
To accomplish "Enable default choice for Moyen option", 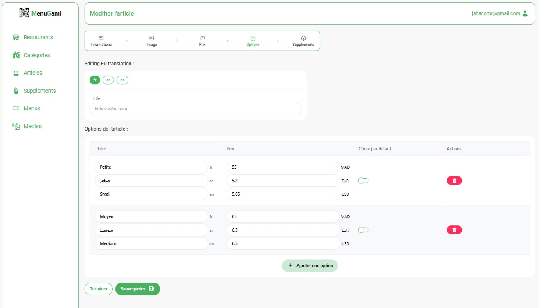I will pyautogui.click(x=363, y=230).
